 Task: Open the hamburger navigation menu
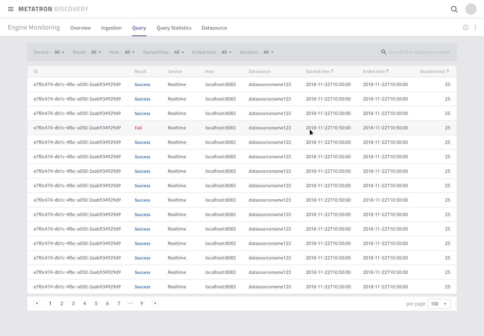[x=11, y=9]
